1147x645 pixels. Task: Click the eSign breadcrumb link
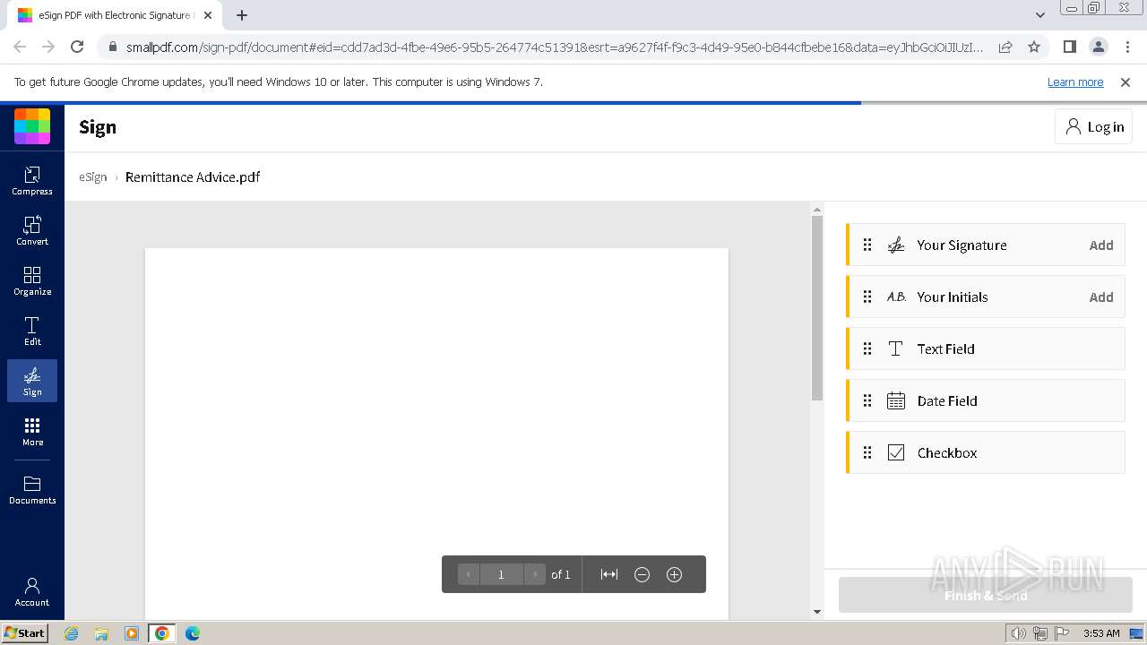click(x=93, y=176)
